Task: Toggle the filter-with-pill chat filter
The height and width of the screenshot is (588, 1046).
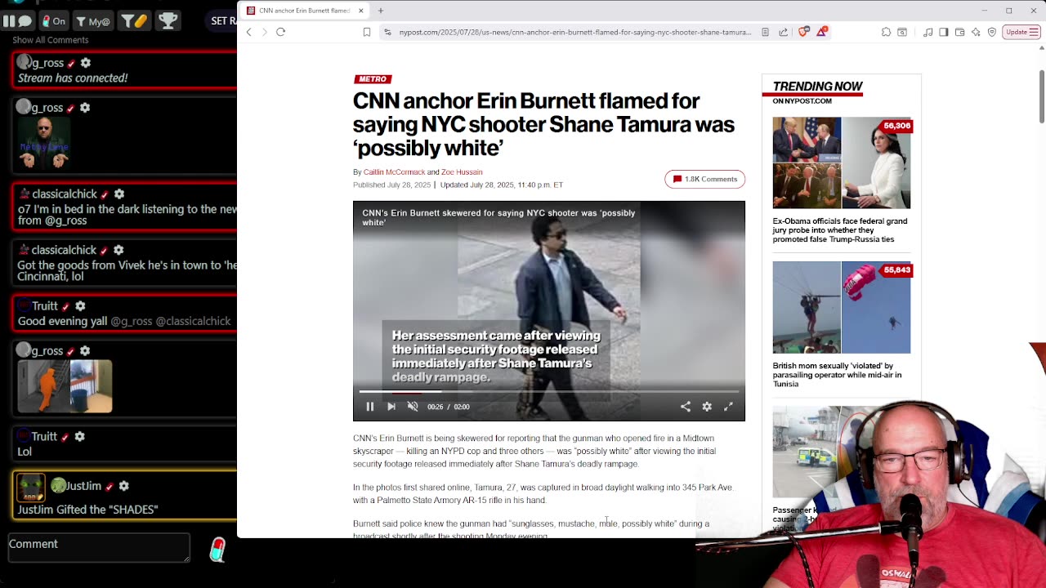Action: [133, 20]
